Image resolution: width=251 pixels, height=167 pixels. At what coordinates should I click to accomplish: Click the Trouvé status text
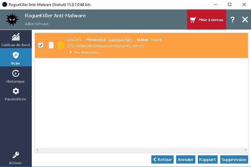pos(156,40)
